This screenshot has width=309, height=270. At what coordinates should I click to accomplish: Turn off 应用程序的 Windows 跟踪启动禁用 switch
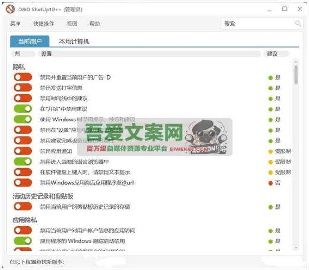[x=23, y=241]
